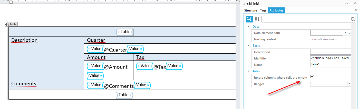Browse data element path with ellipsis button
The height and width of the screenshot is (109, 359).
[x=350, y=33]
